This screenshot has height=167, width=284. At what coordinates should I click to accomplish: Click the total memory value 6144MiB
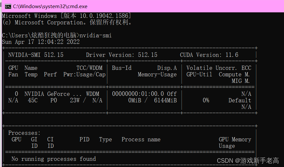click(x=165, y=100)
